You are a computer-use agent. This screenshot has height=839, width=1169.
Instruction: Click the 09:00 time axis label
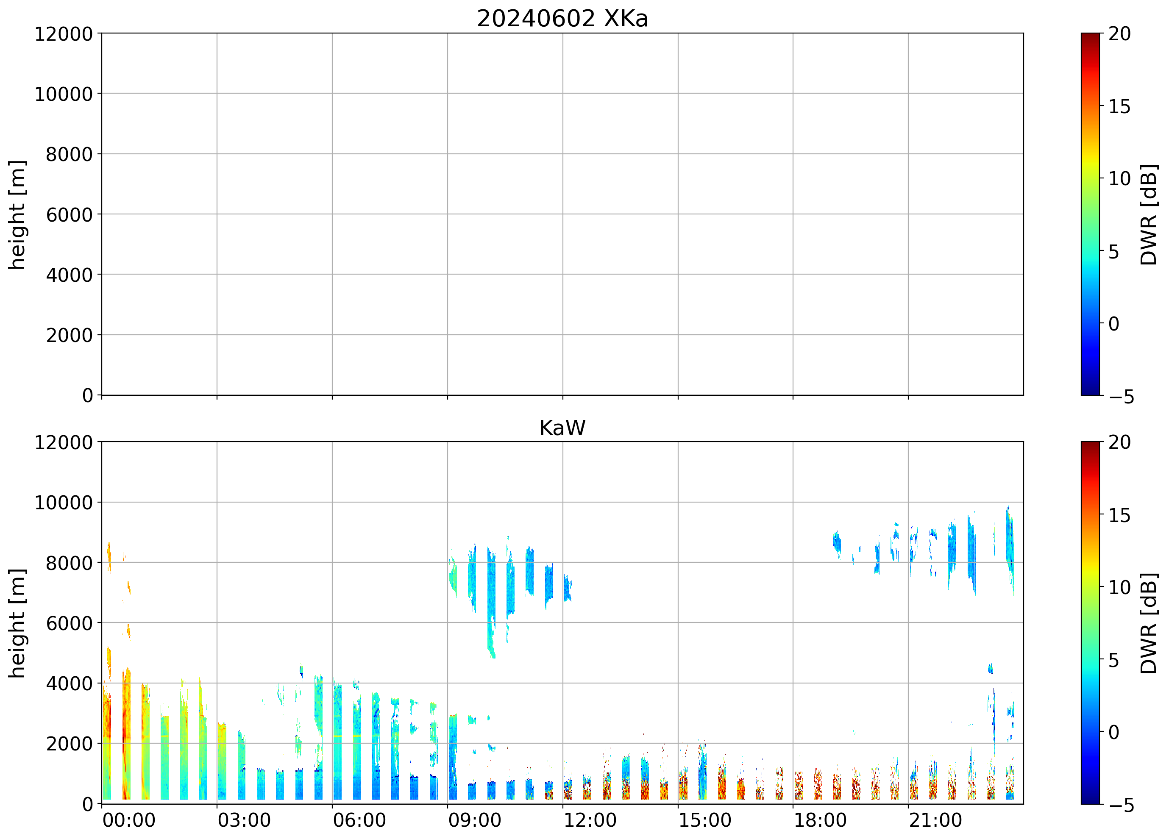coord(474,820)
